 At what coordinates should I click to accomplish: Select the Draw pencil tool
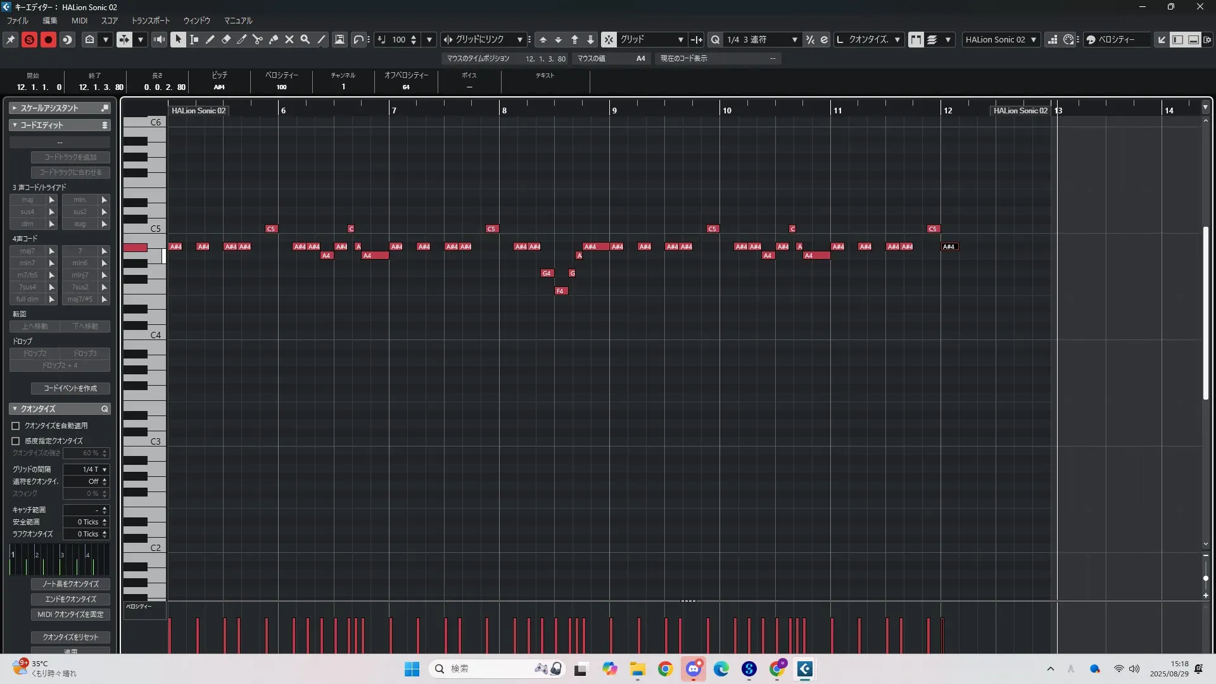210,39
